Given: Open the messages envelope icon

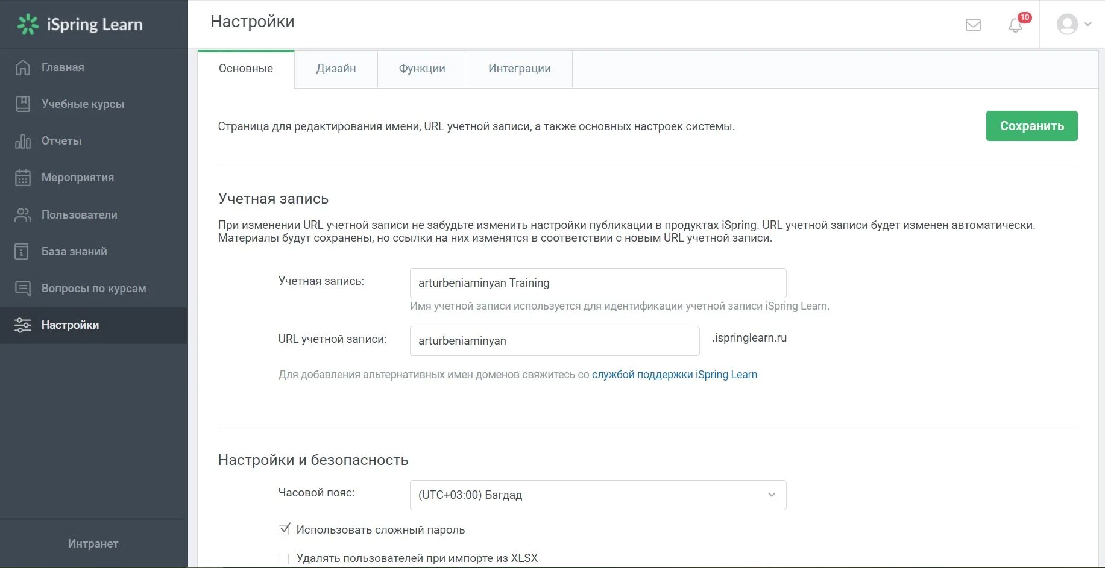Looking at the screenshot, I should point(973,25).
